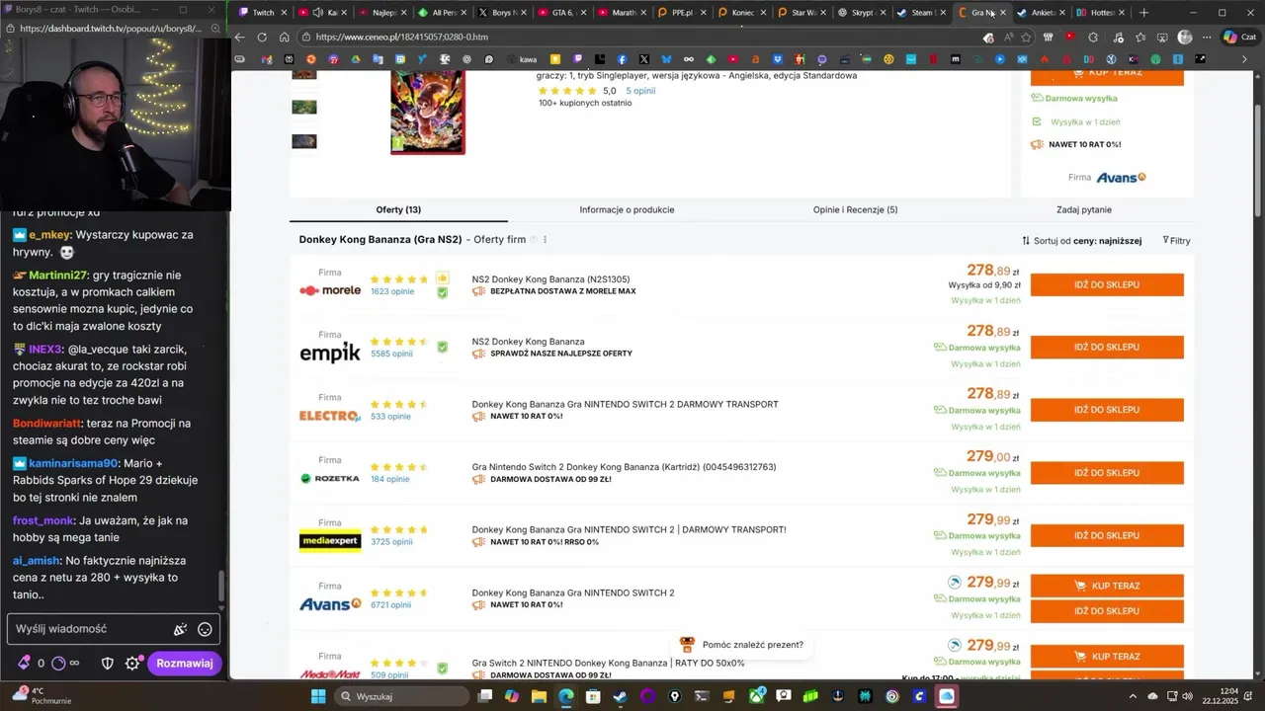Click the trusted shop shield badge for Empik
The width and height of the screenshot is (1265, 711).
(x=442, y=347)
